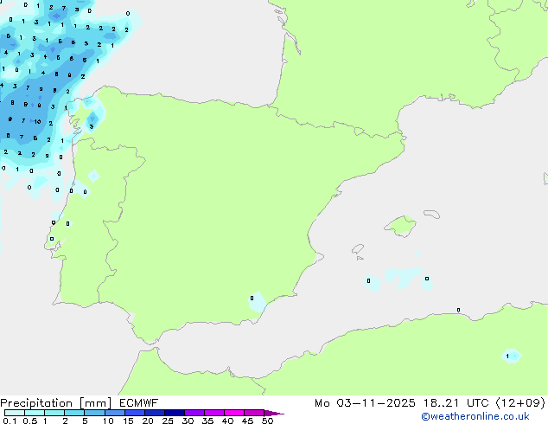Click the 15–20 mm blue legend swatch

tap(135, 413)
